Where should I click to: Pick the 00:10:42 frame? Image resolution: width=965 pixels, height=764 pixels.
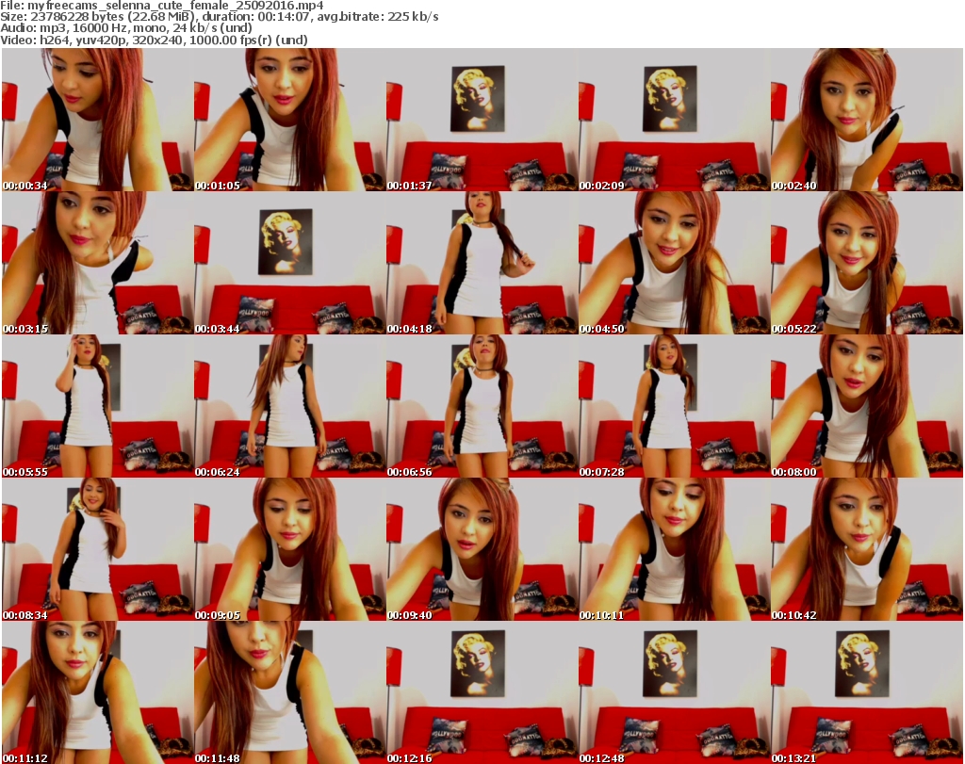pos(866,550)
